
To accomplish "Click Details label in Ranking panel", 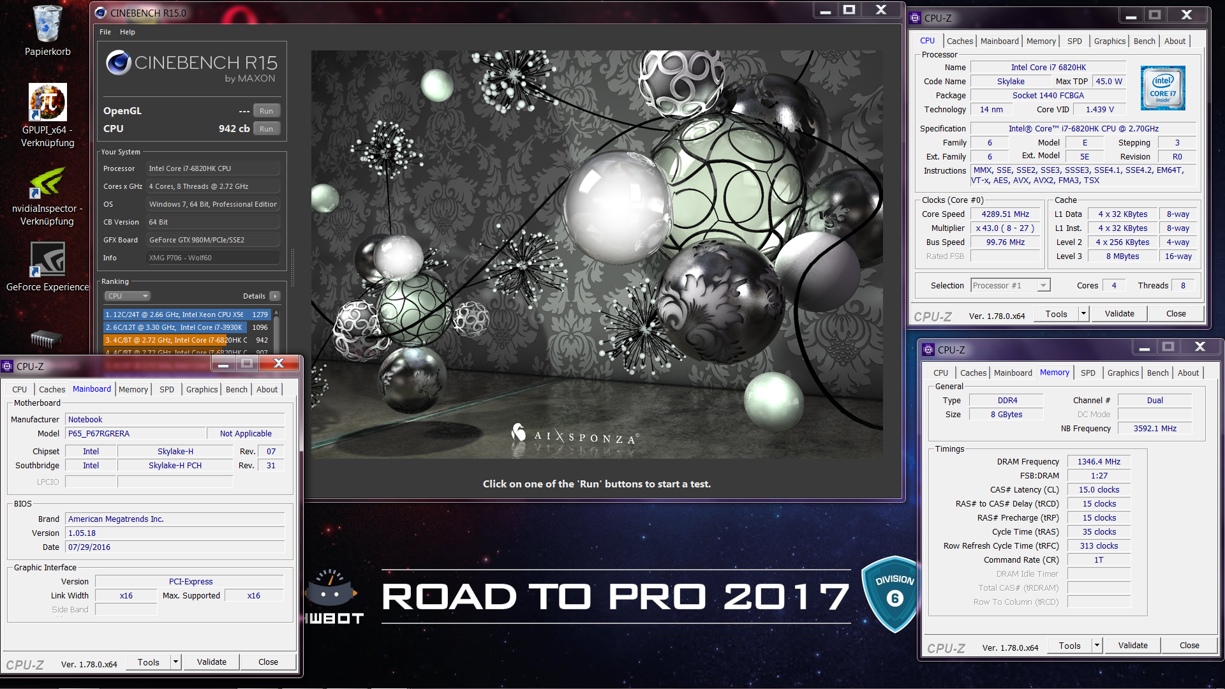I will tap(254, 296).
